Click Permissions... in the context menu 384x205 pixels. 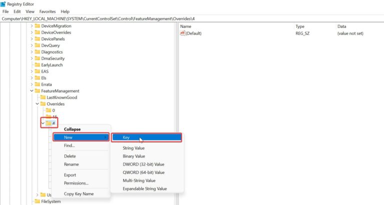(76, 183)
